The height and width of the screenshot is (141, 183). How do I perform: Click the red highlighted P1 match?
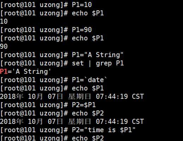click(x=4, y=72)
